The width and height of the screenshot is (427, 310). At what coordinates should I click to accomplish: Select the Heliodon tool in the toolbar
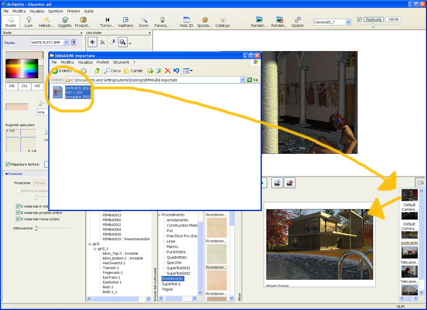47,21
